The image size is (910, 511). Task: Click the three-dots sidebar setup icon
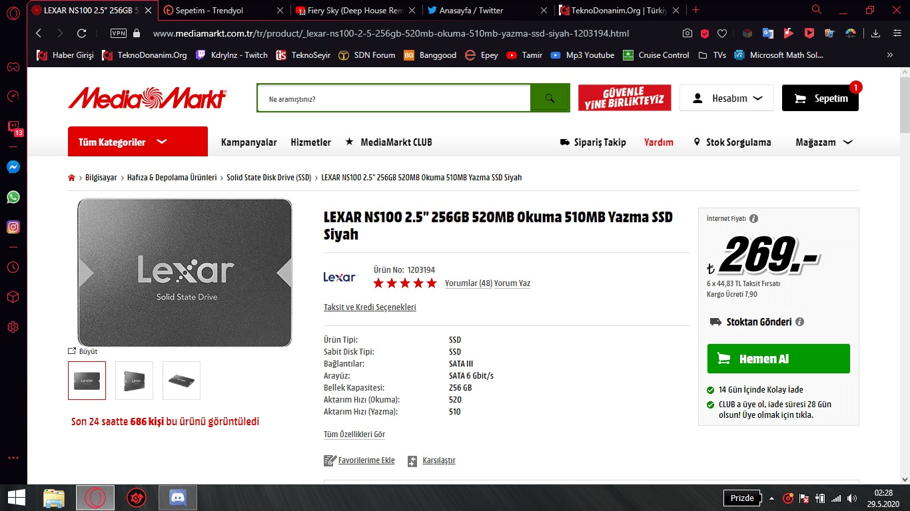tap(13, 458)
